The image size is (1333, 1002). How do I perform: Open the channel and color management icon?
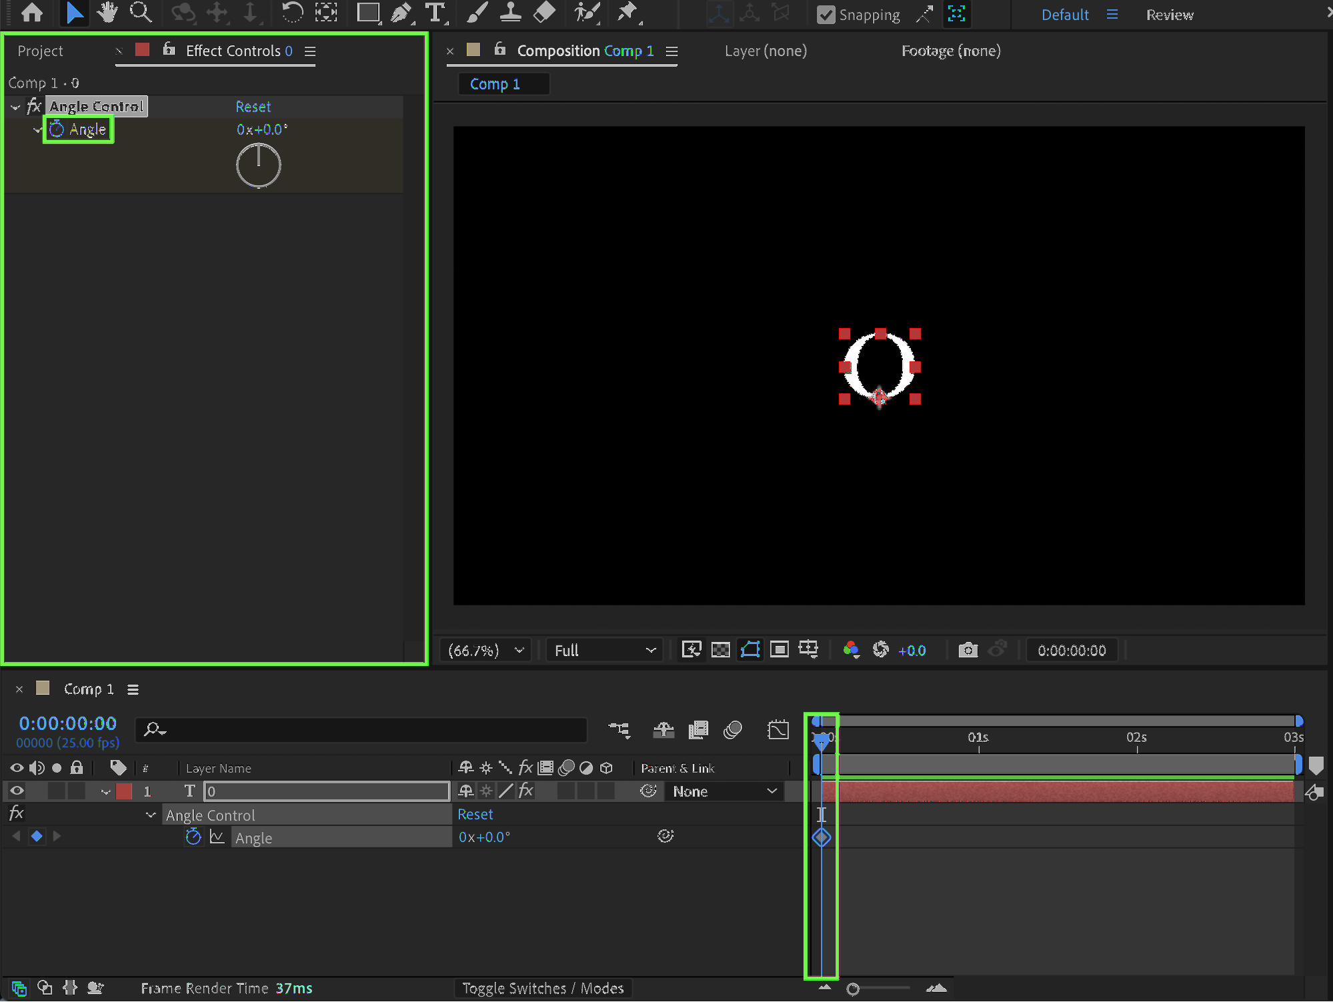pos(851,650)
